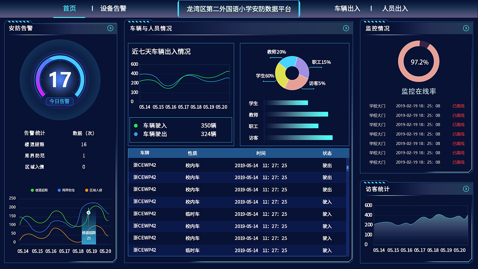The height and width of the screenshot is (269, 478).
Task: Click the 职工15% pie slice
Action: (x=303, y=68)
